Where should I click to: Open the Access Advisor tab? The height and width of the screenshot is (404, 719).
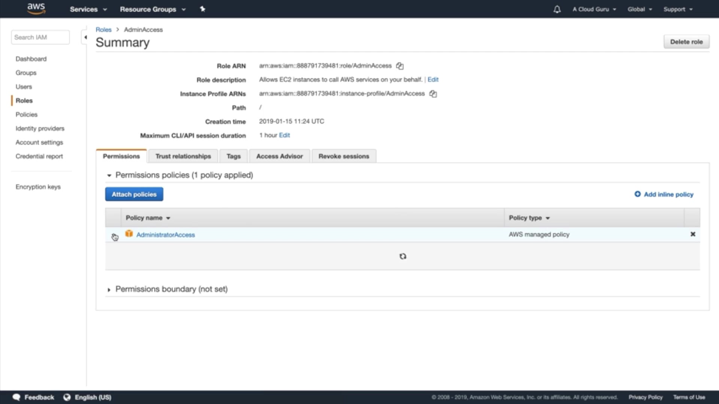click(279, 156)
